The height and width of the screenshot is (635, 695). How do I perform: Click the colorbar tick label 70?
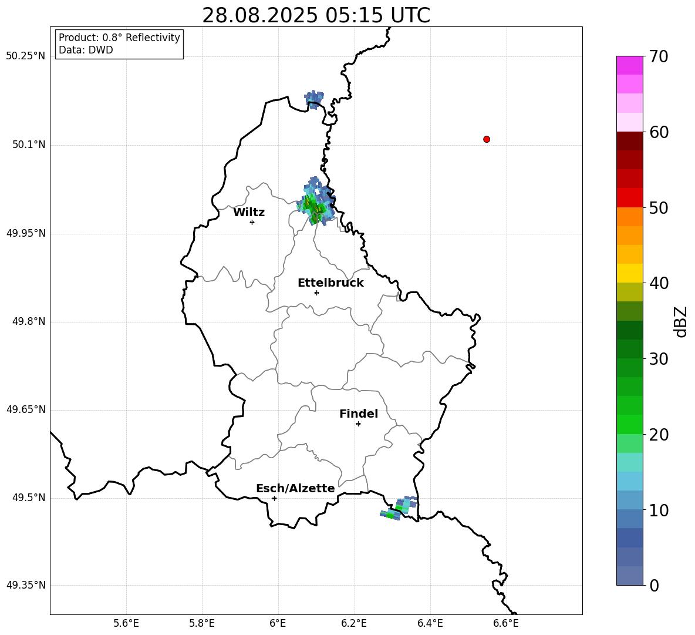pyautogui.click(x=658, y=57)
